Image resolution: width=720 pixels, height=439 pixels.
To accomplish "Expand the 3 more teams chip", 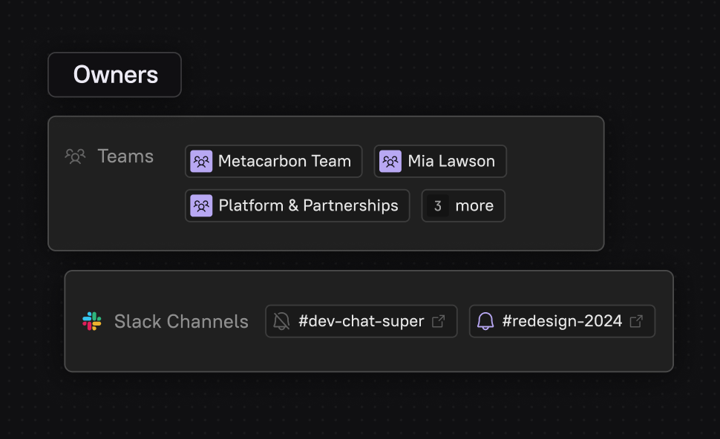I will [x=463, y=206].
